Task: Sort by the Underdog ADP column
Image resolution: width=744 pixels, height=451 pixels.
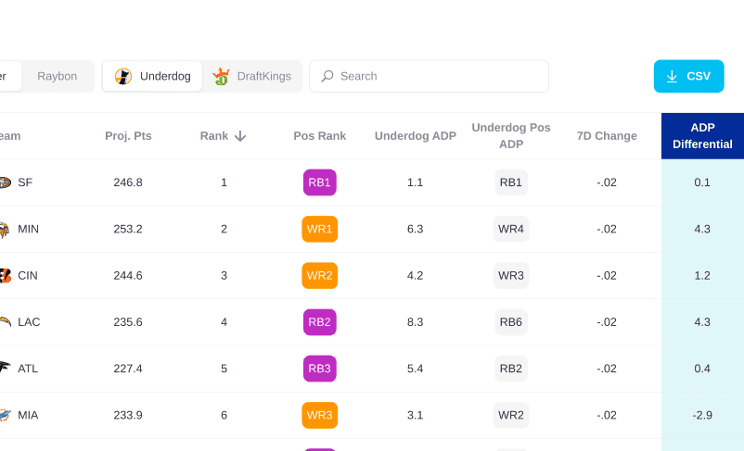Action: 416,136
